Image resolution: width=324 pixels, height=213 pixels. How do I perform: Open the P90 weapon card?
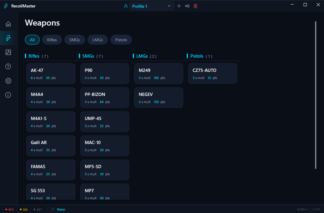[105, 73]
